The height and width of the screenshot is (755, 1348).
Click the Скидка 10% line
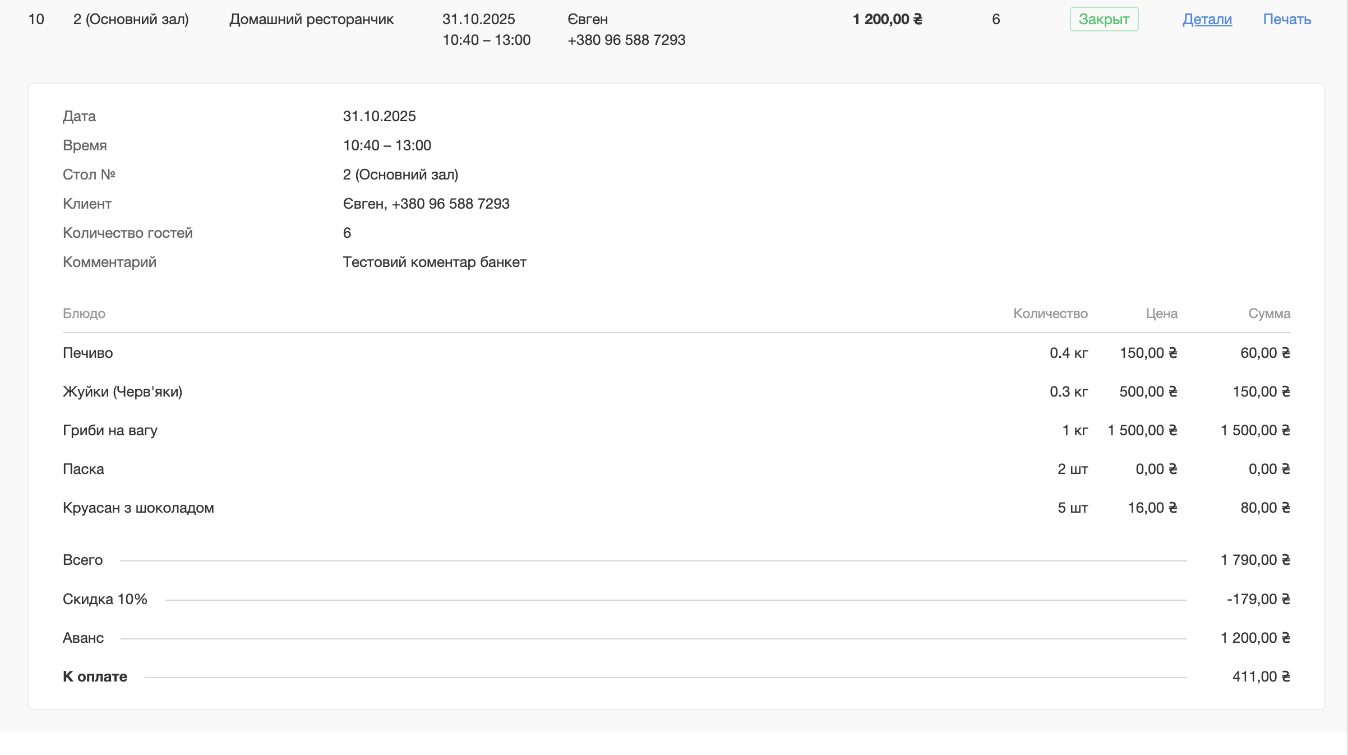(x=105, y=599)
